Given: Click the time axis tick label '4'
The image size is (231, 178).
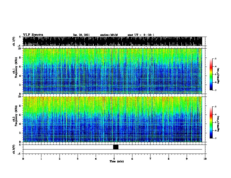Looking at the screenshot, I should click(96, 159).
